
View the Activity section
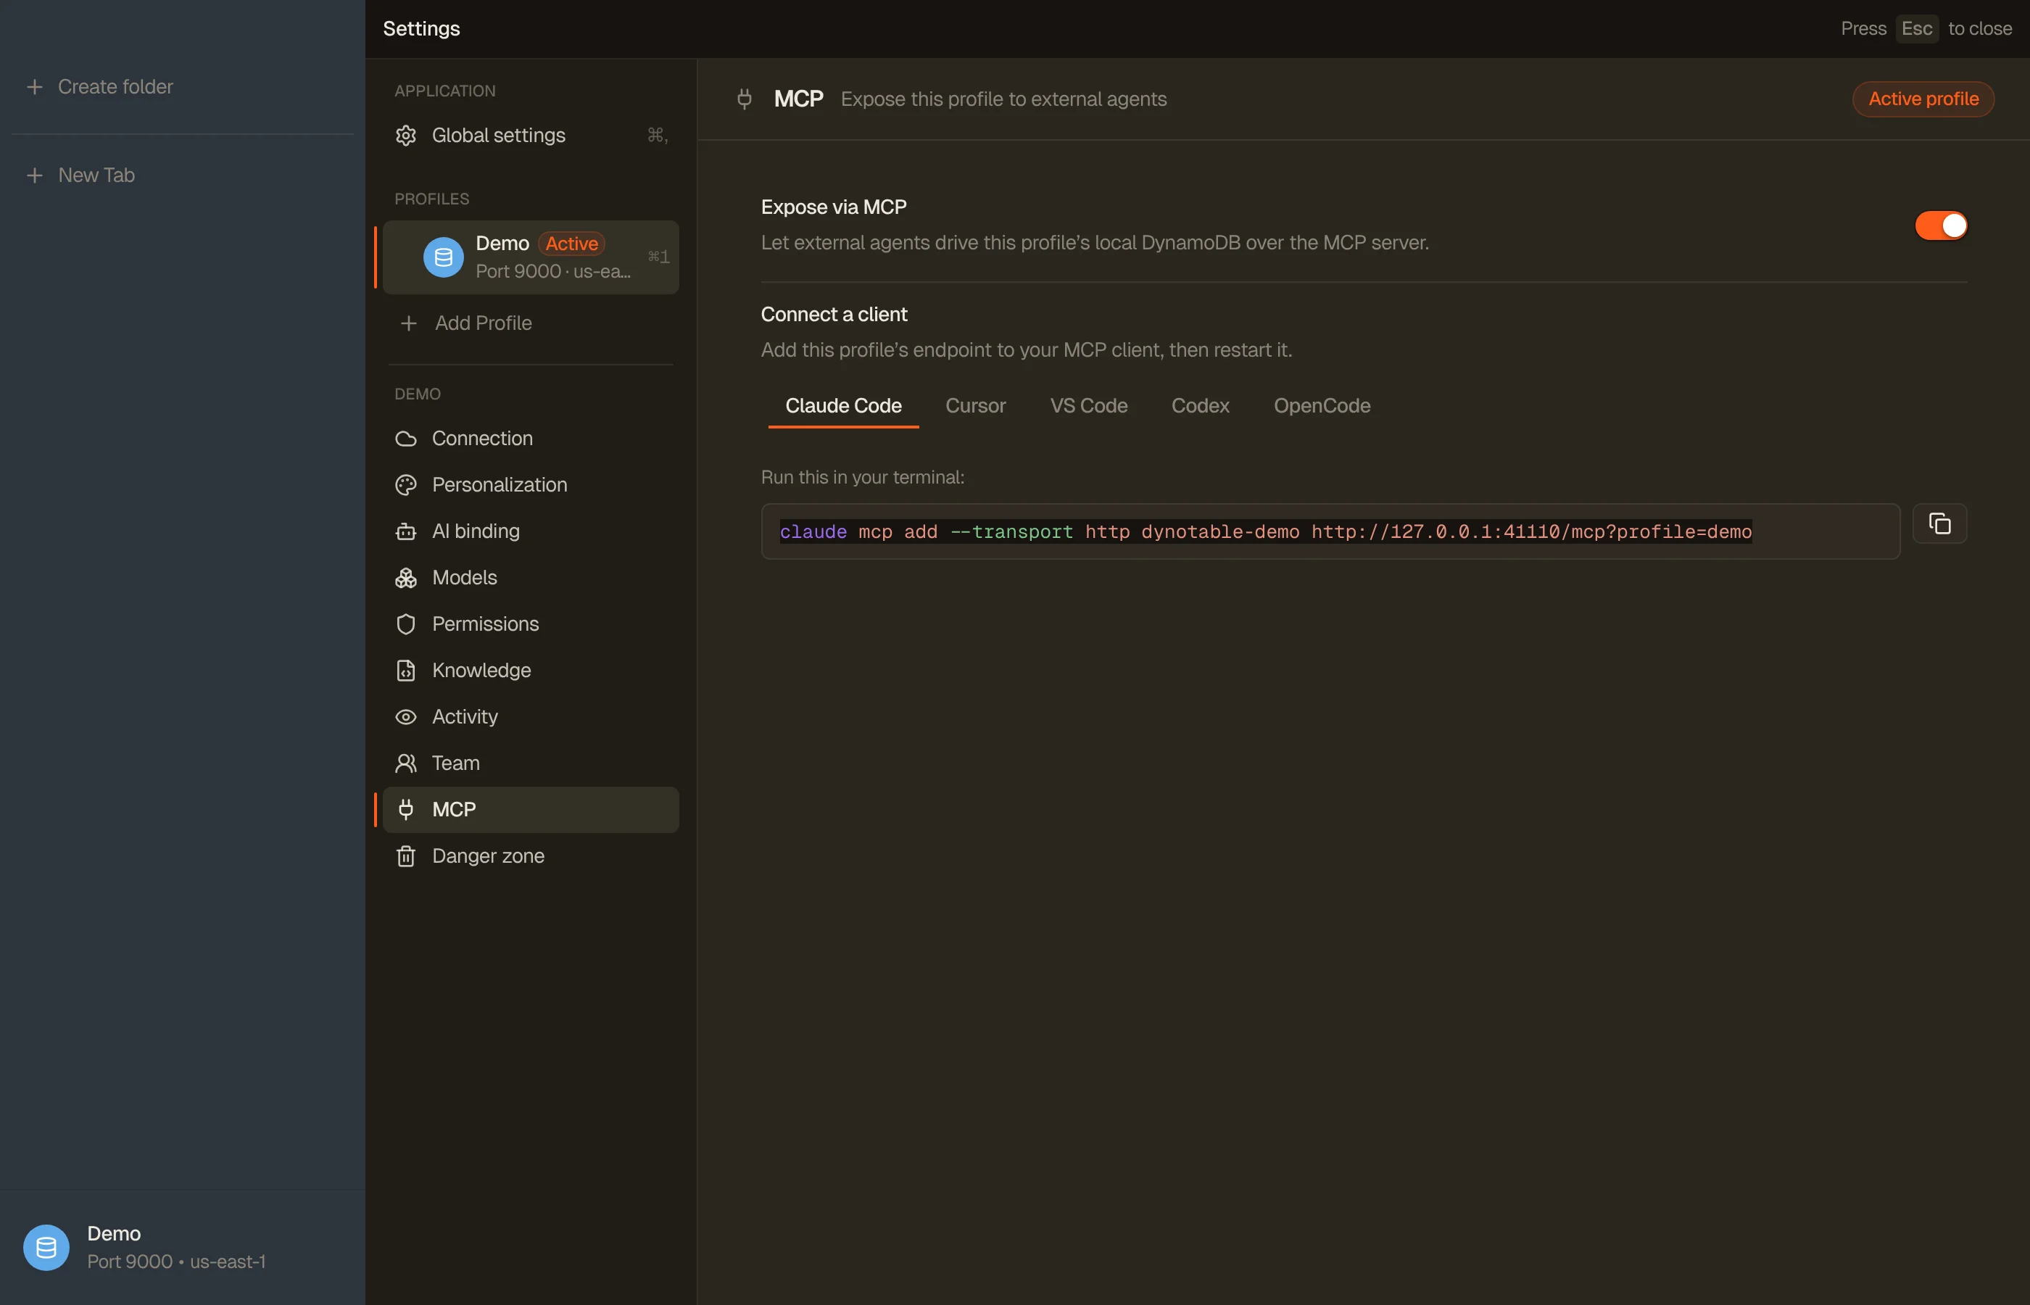(531, 717)
